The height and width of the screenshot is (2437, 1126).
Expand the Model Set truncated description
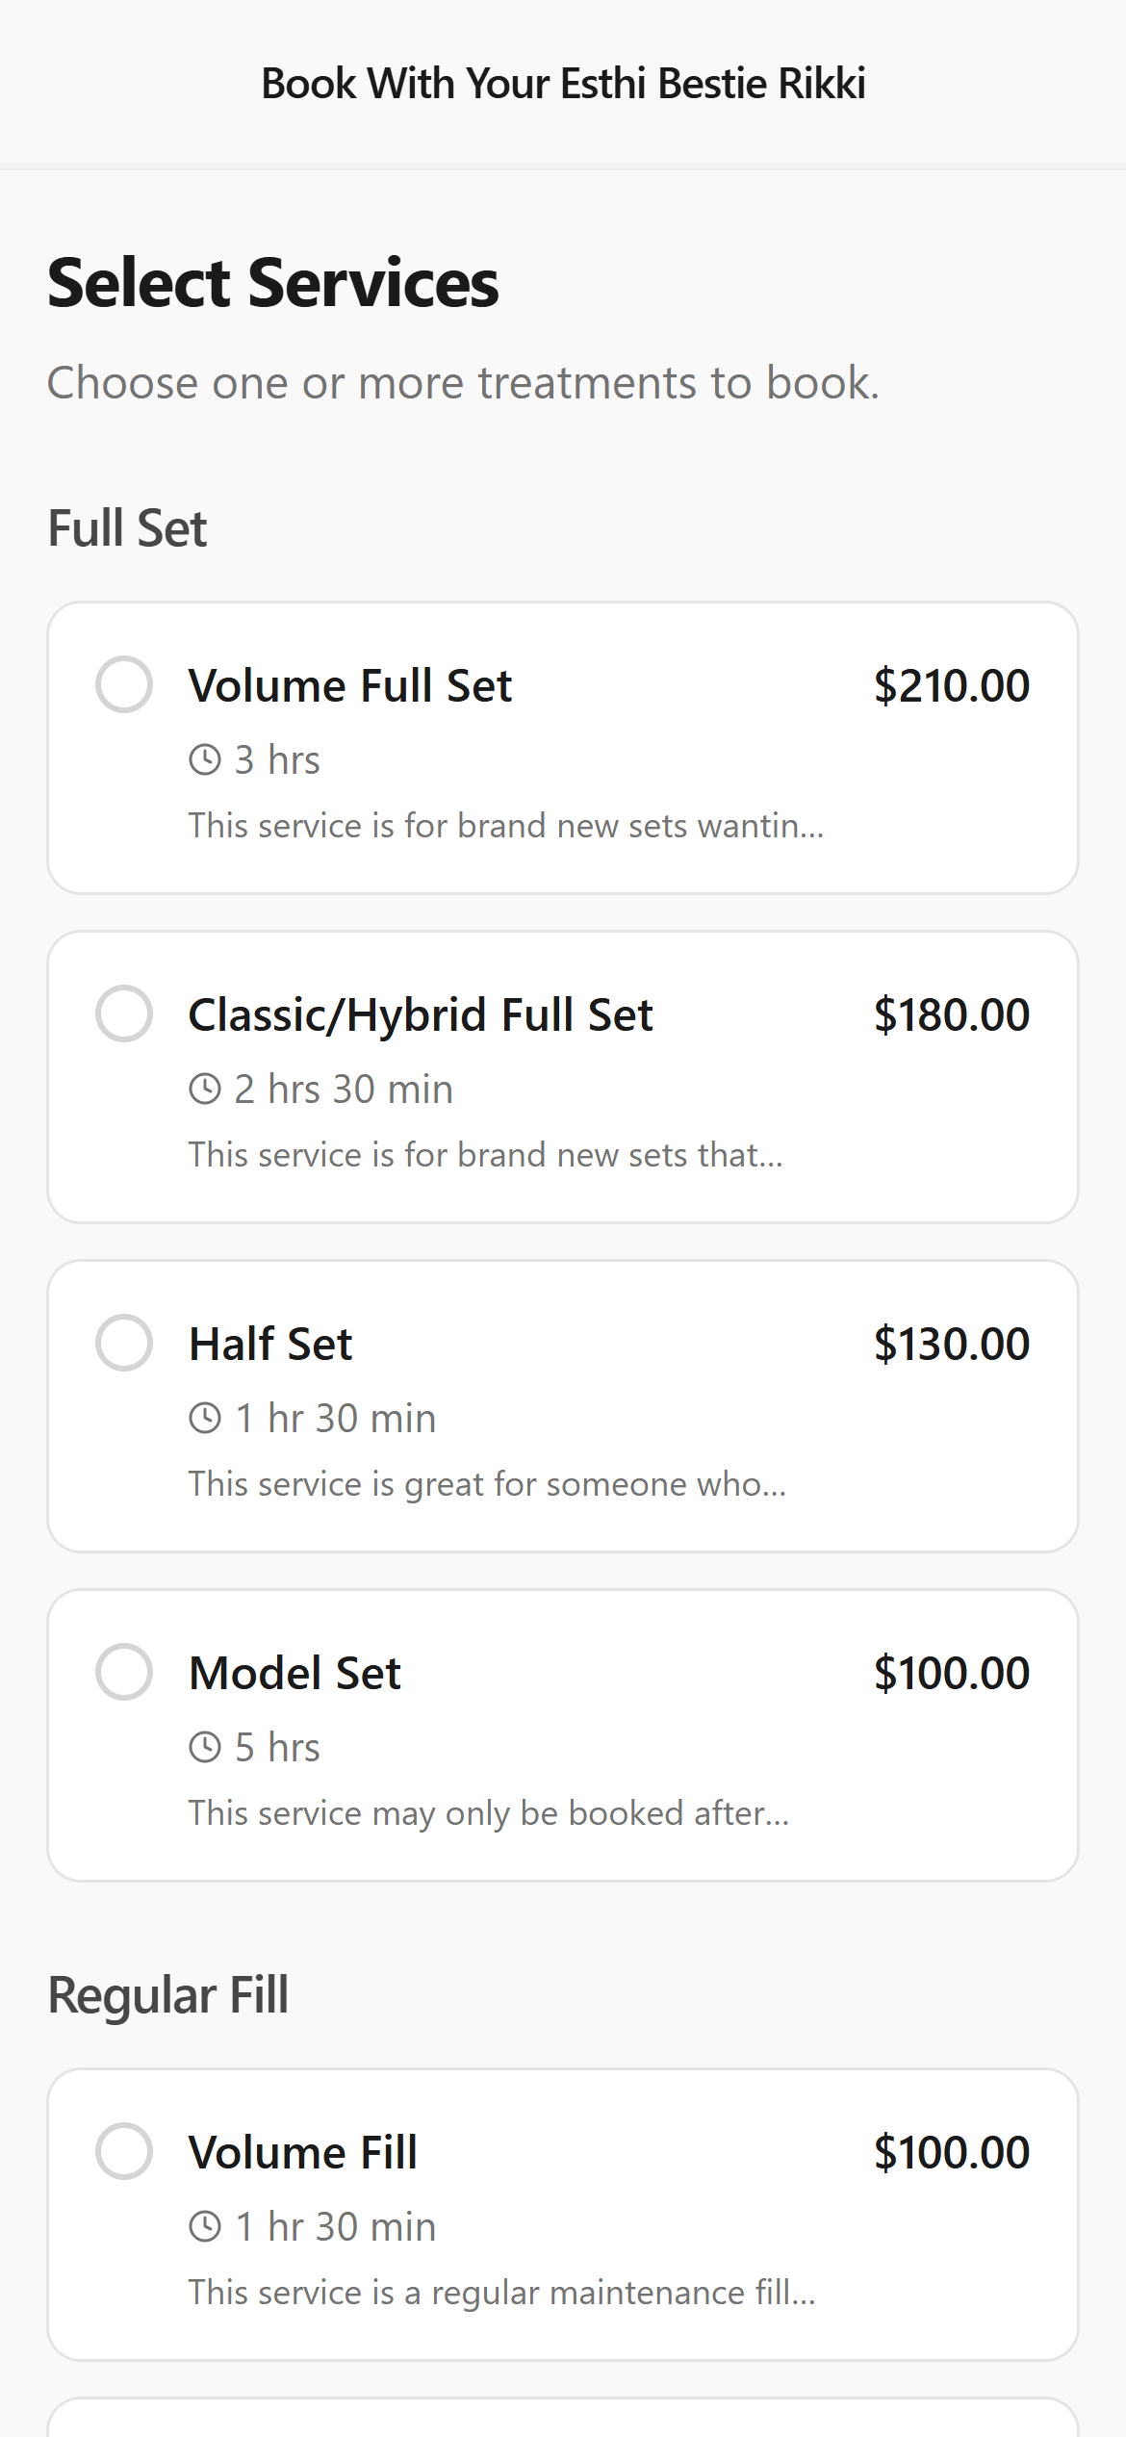[489, 1813]
